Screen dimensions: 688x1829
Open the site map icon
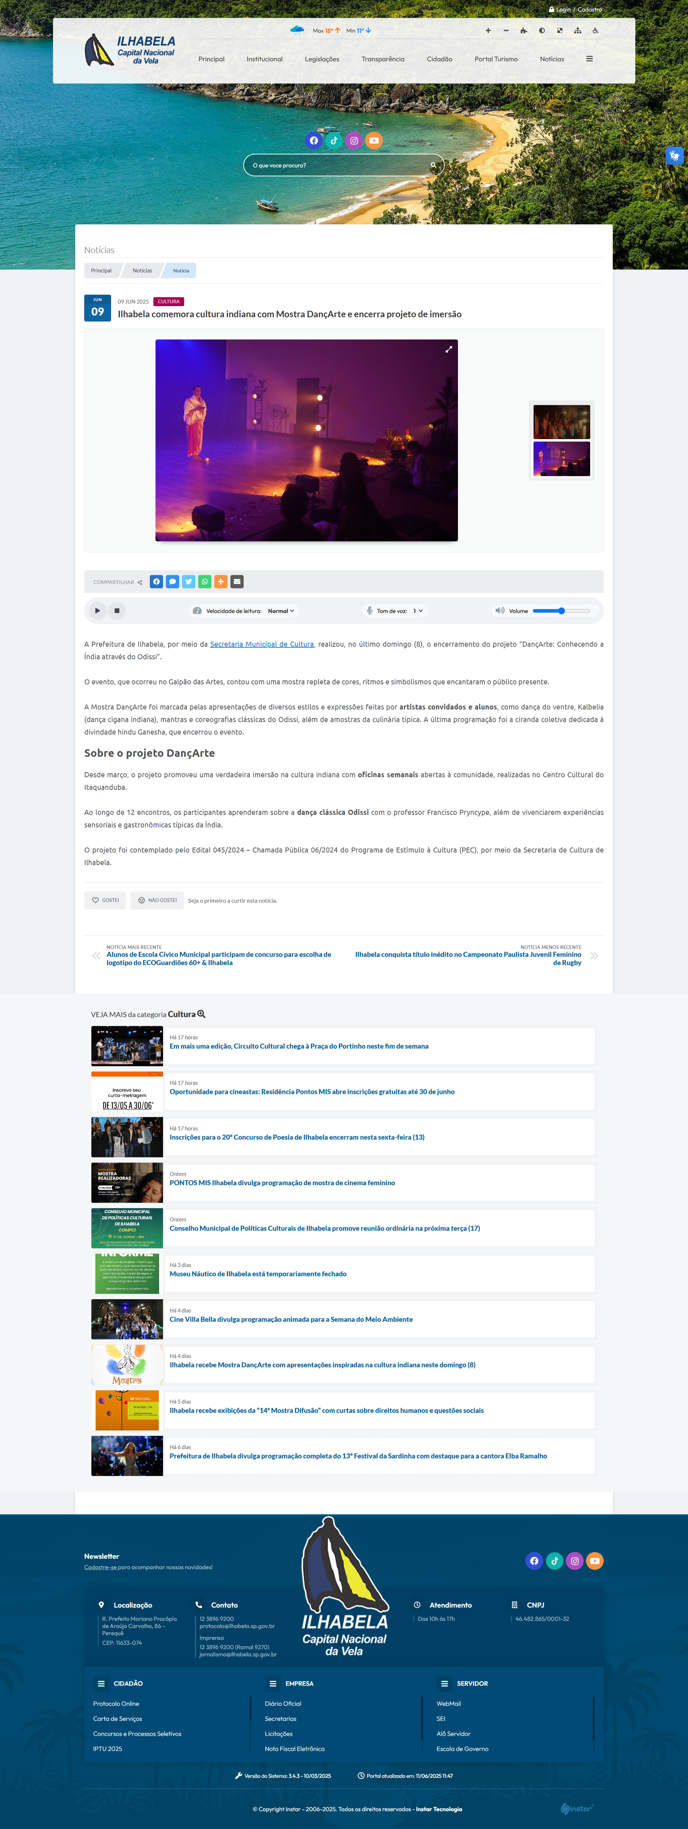click(577, 30)
